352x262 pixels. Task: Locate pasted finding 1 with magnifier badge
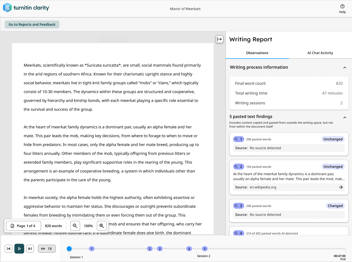coord(238,139)
